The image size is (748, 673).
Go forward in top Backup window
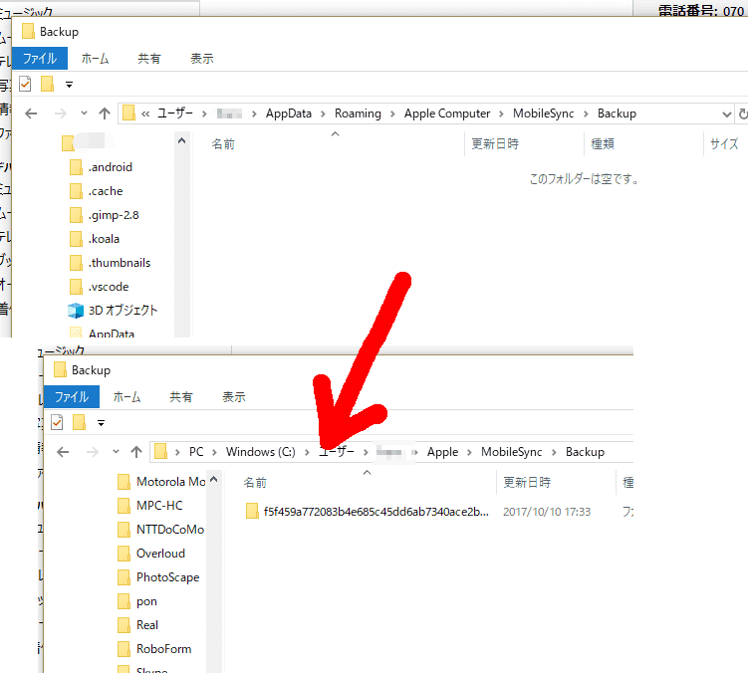[60, 113]
